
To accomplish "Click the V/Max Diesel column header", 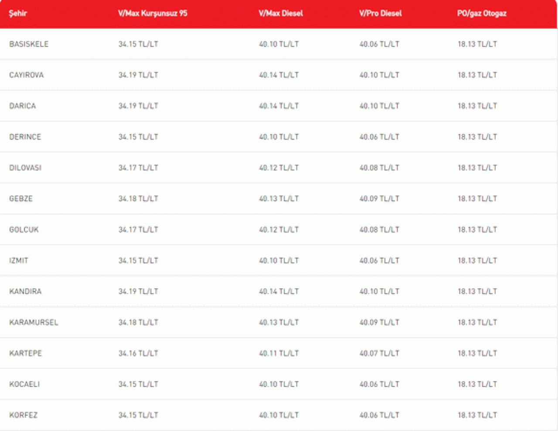I will [x=281, y=13].
